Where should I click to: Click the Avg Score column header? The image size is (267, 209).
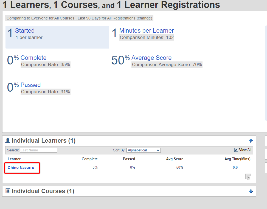coord(175,159)
